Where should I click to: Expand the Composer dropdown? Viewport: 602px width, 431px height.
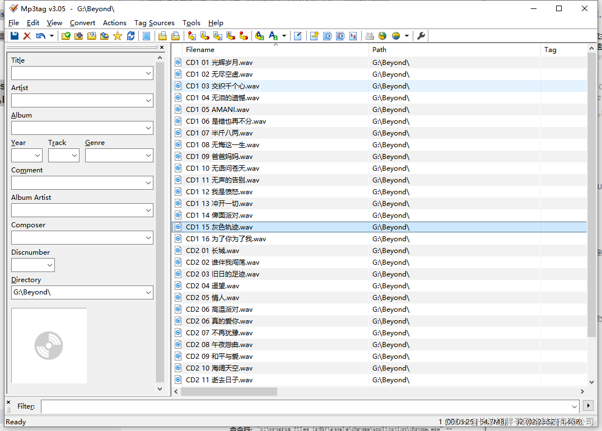tap(148, 238)
